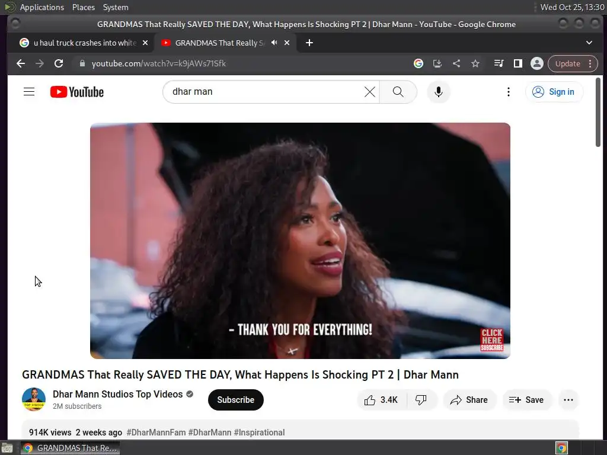Share this page from Chrome toolbar

(456, 63)
